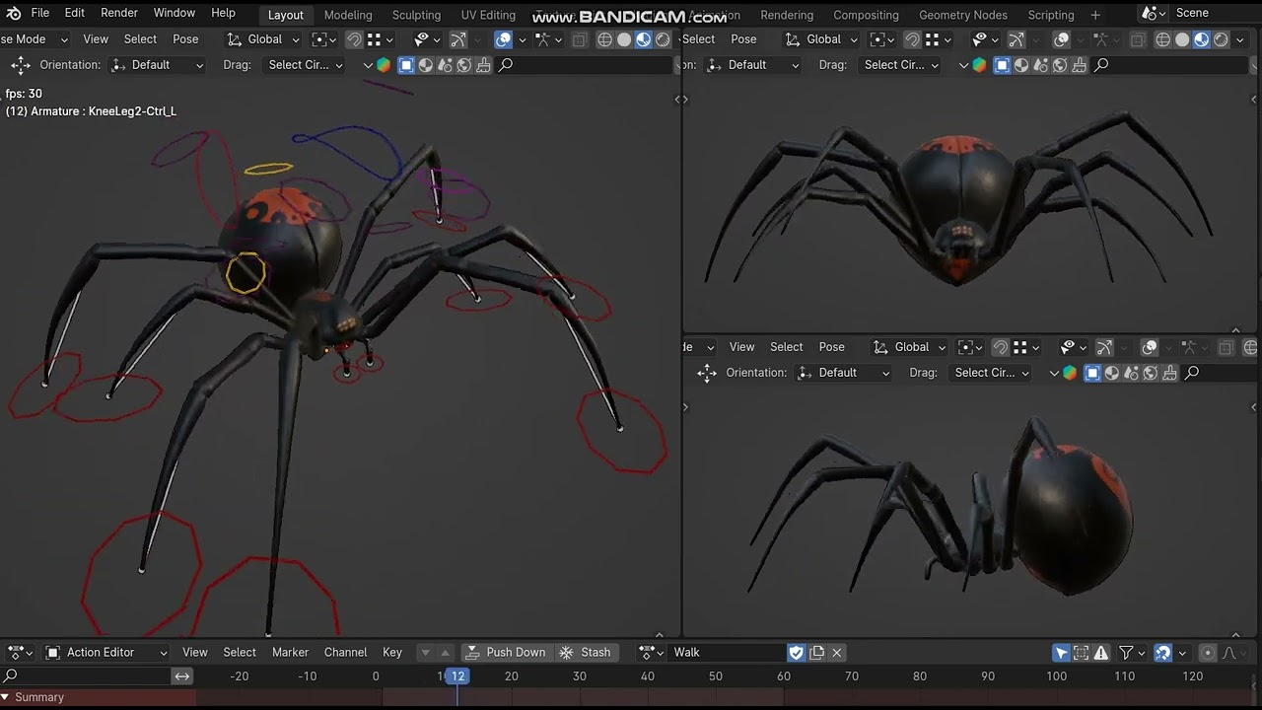Open Pose menu in left viewport
Screen dimensions: 1262x710
(185, 39)
